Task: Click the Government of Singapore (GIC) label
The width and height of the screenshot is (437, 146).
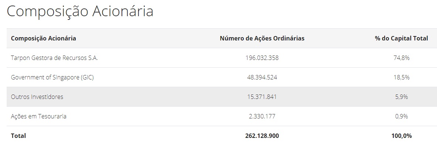Action: 52,78
